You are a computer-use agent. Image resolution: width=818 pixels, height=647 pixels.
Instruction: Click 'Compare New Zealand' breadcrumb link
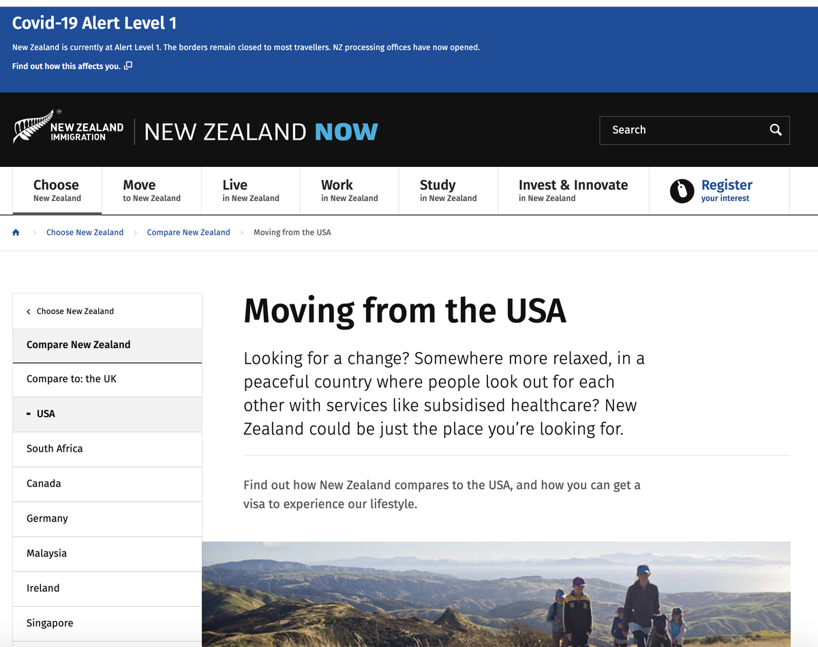189,232
